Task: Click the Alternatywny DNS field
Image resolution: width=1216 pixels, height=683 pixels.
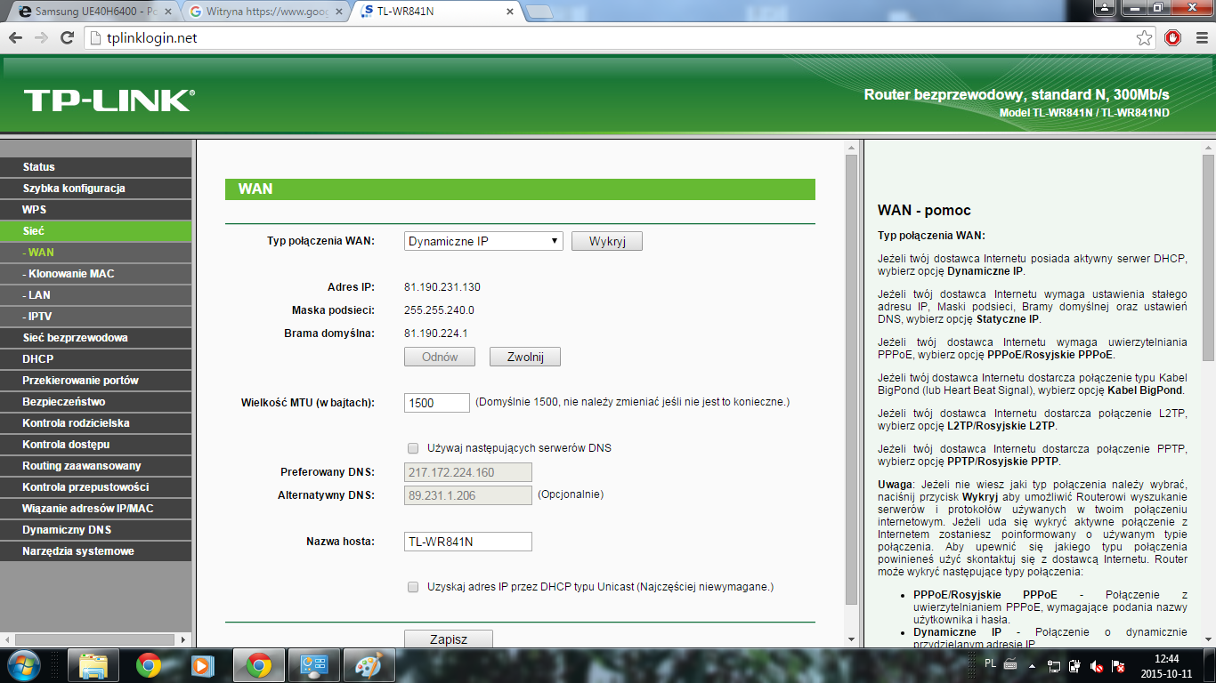Action: (468, 495)
